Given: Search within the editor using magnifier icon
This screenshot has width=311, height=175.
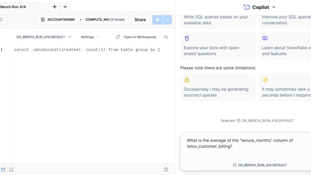Looking at the screenshot, I should click(x=166, y=37).
